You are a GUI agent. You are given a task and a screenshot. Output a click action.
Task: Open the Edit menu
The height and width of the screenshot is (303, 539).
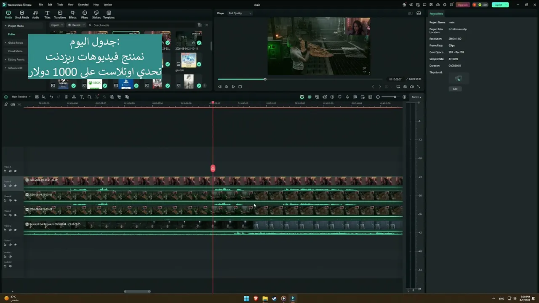50,5
